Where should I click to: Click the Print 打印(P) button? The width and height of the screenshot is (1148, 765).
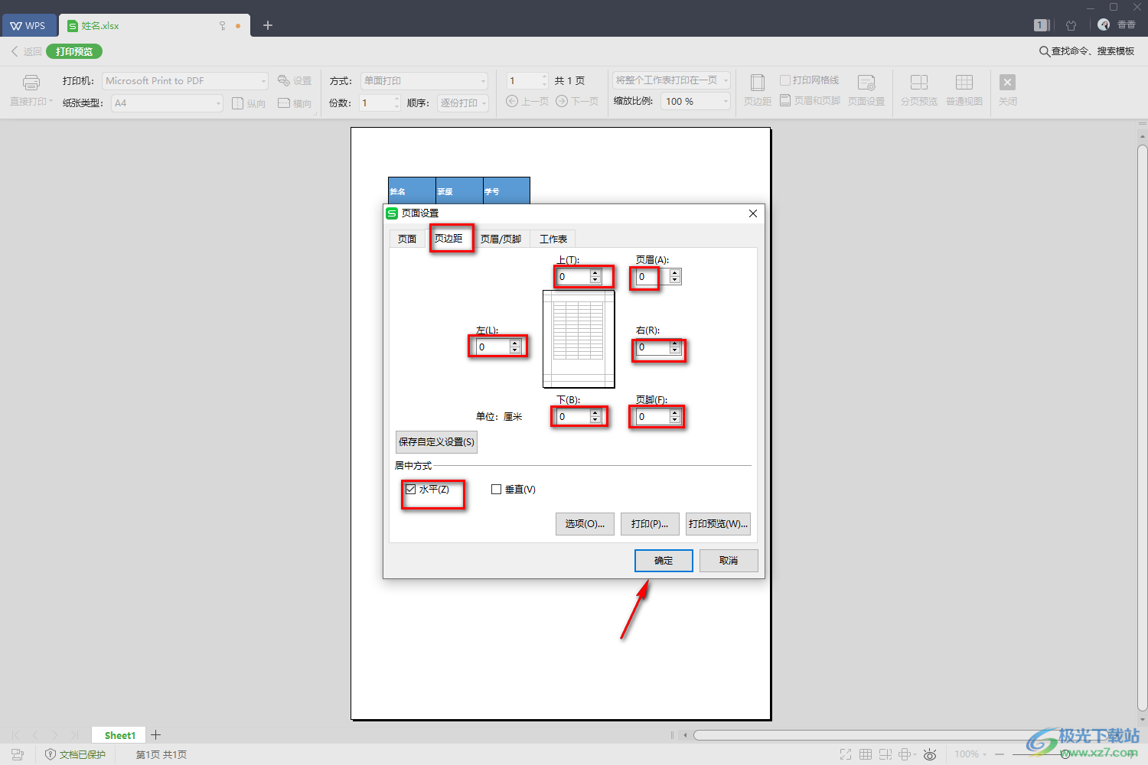point(650,524)
